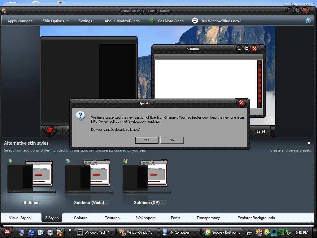317x238 pixels.
Task: Close the Alternative skin styles panel
Action: tap(309, 143)
